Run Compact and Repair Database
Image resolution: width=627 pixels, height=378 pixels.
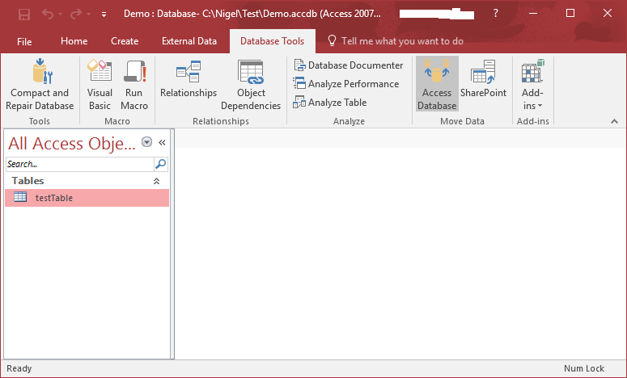(x=40, y=85)
